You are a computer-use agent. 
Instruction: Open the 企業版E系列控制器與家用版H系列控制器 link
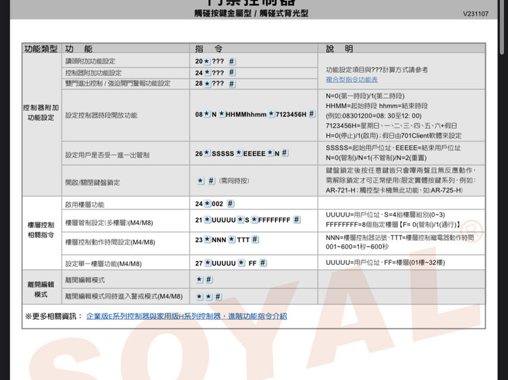click(186, 316)
